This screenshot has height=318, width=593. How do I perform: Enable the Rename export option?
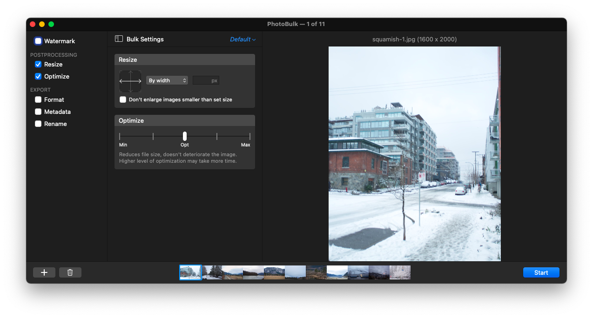click(38, 124)
